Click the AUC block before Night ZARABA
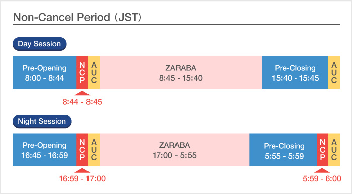This screenshot has width=352, height=194. 94,150
